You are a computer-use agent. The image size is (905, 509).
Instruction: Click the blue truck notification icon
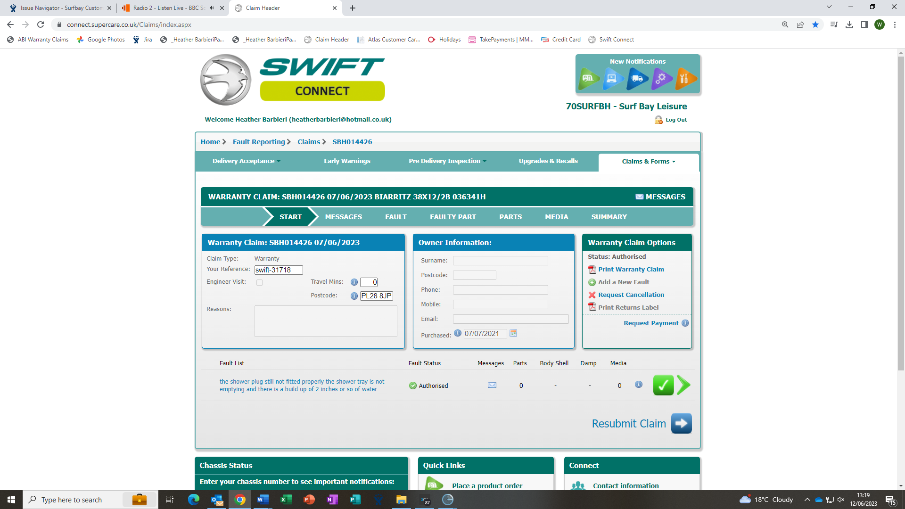637,78
